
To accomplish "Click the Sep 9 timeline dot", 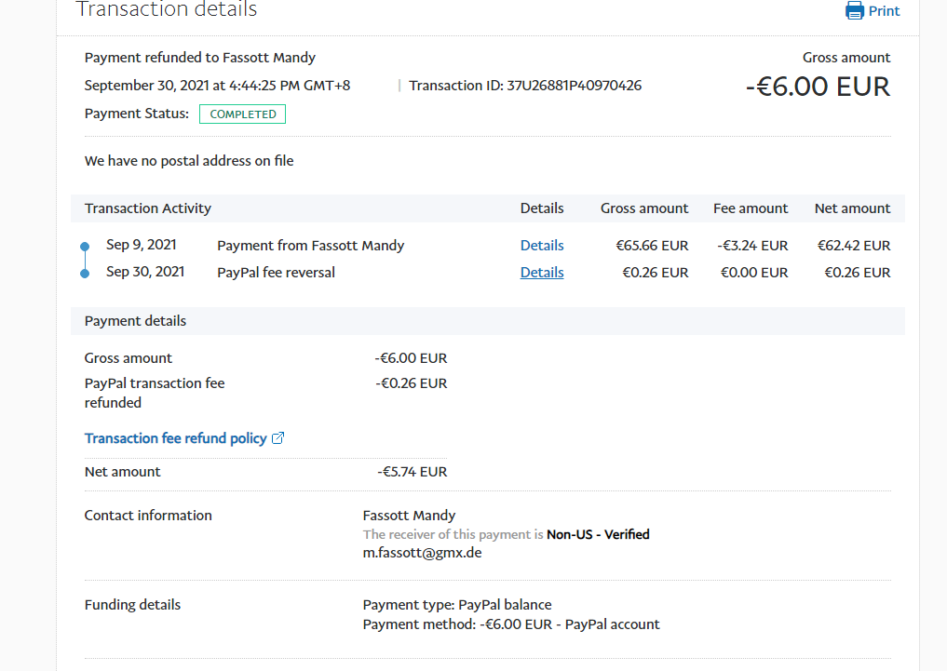I will 85,247.
